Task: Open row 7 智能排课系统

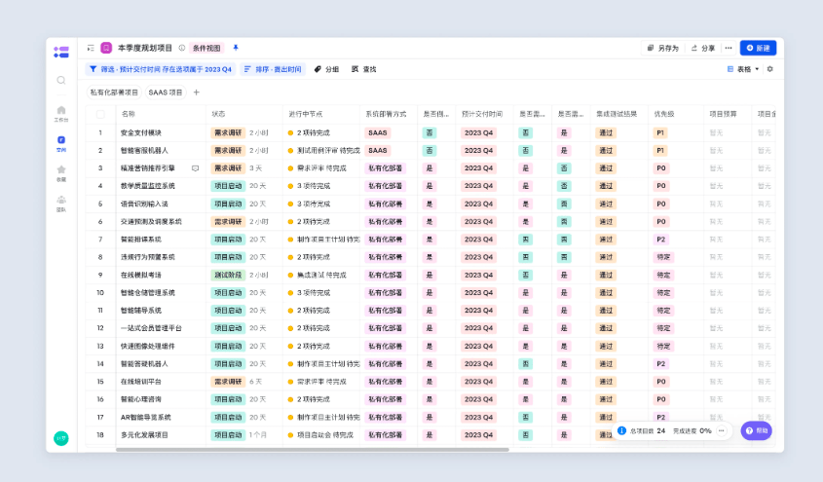Action: (140, 240)
